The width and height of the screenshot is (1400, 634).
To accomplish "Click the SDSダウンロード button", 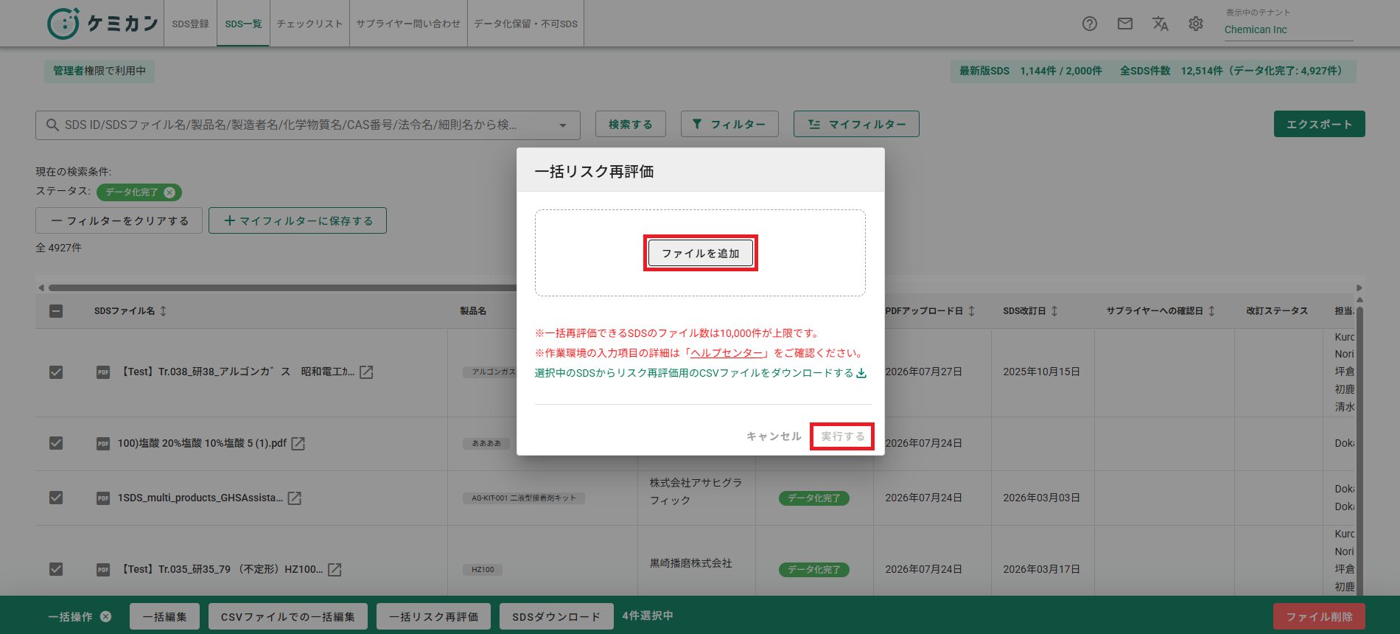I will tap(556, 616).
